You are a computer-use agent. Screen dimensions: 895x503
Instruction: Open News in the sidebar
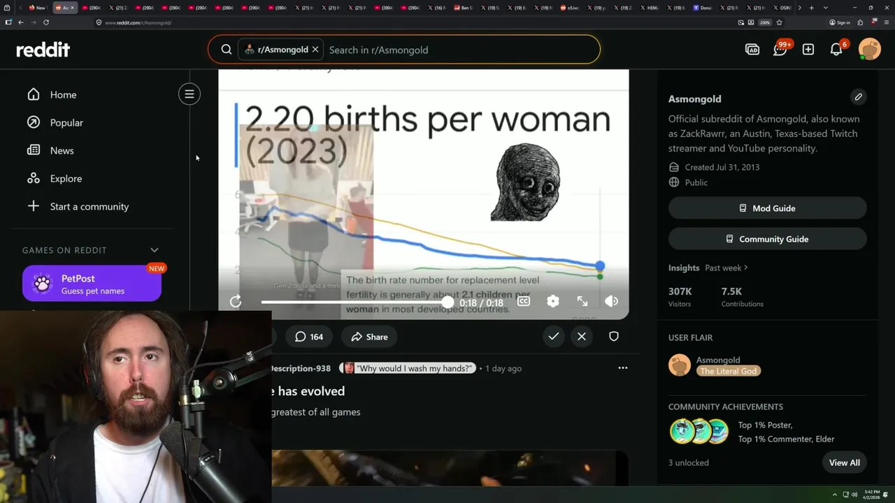(x=62, y=150)
